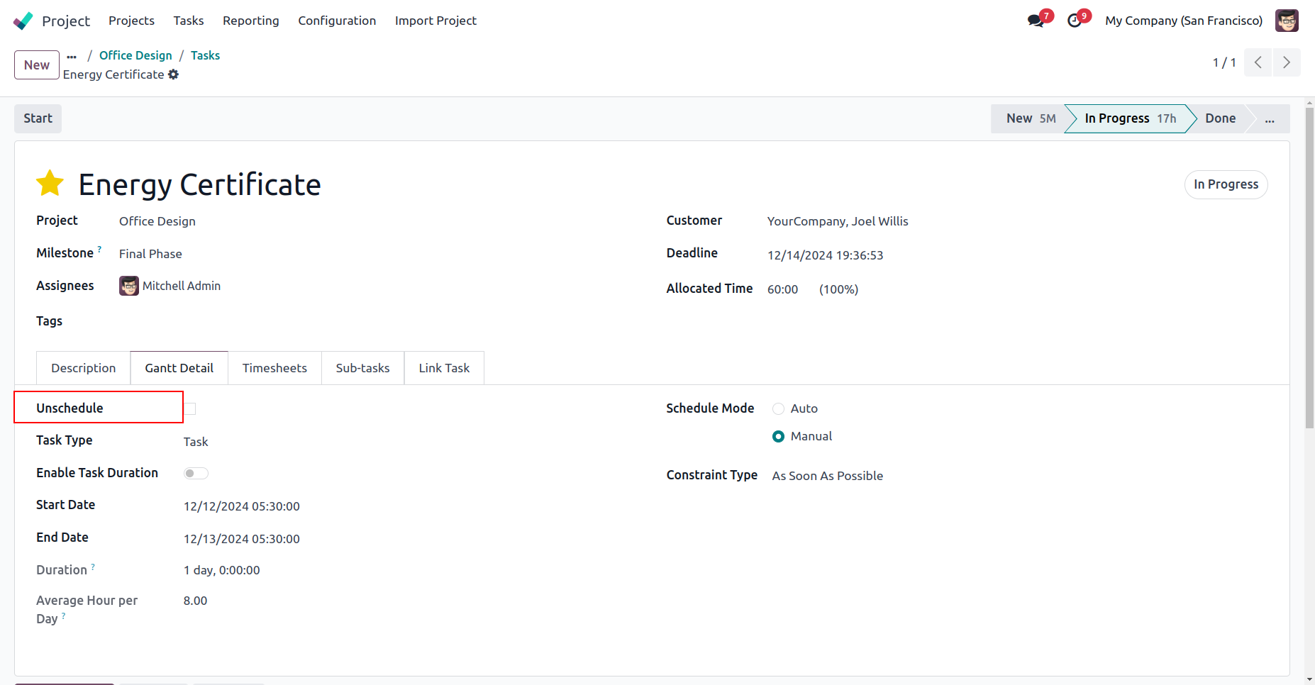The image size is (1315, 685).
Task: Go to the next record arrow
Action: click(1286, 62)
